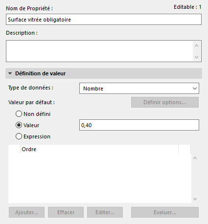
Task: Click the Ajouter button
Action: click(26, 212)
